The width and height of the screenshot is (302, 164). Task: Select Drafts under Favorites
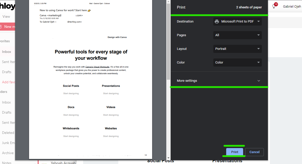[7, 72]
